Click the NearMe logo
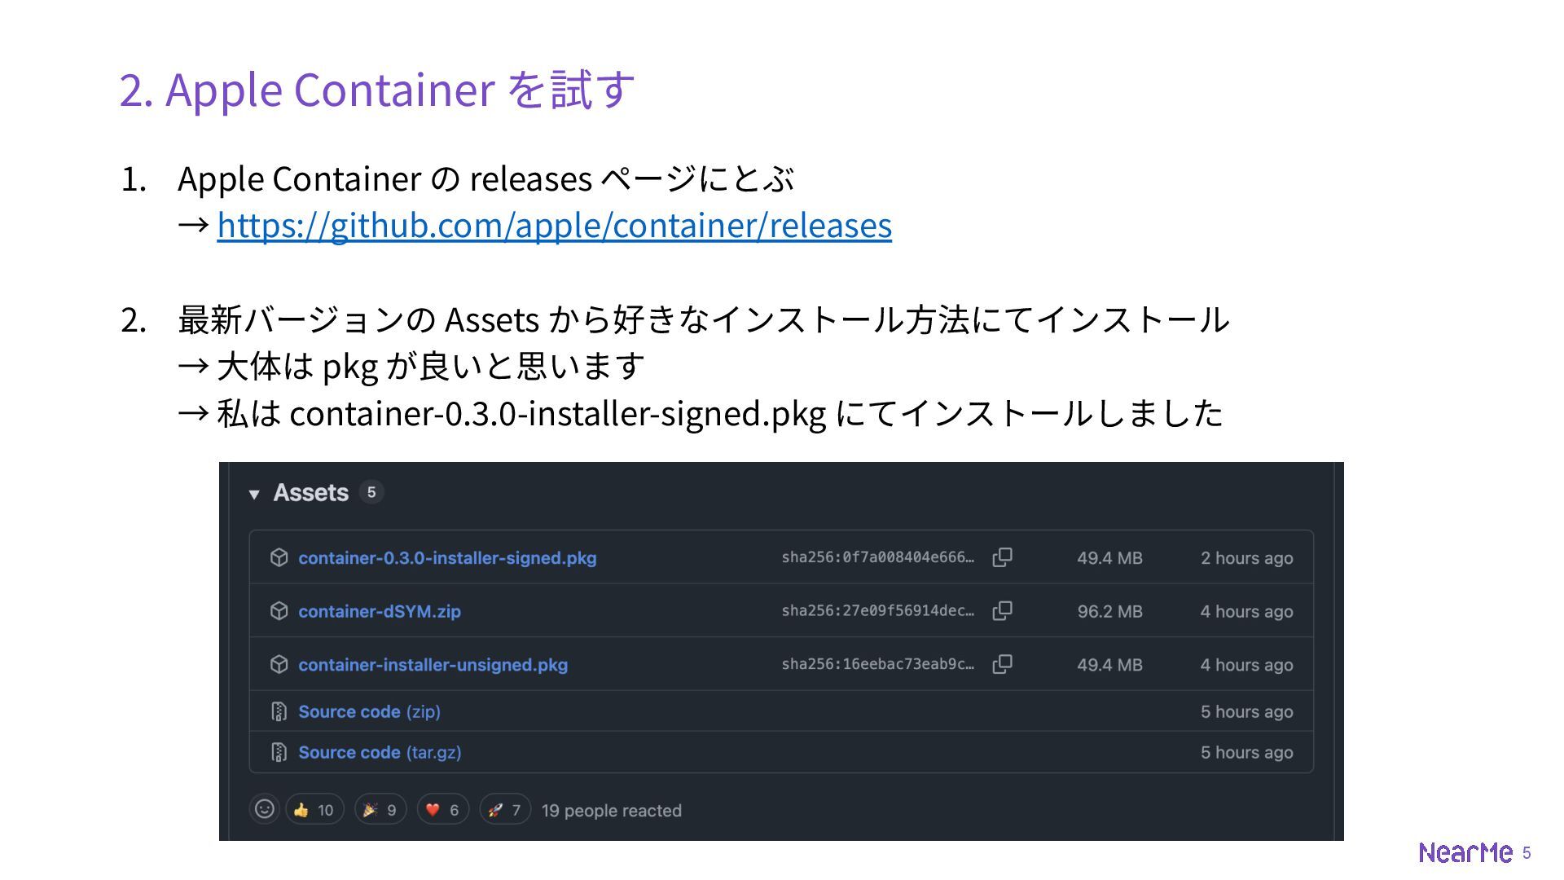The width and height of the screenshot is (1564, 880). coord(1465,852)
